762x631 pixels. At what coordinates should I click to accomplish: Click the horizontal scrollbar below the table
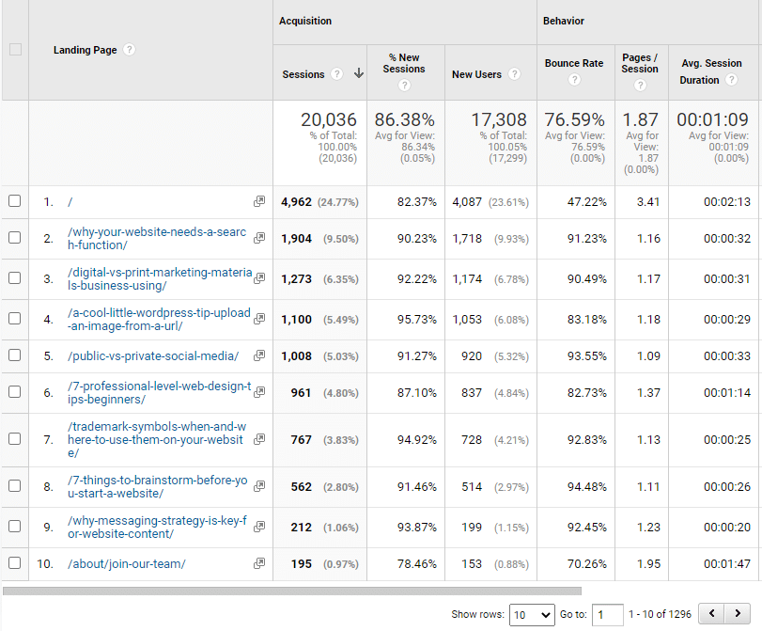(292, 591)
